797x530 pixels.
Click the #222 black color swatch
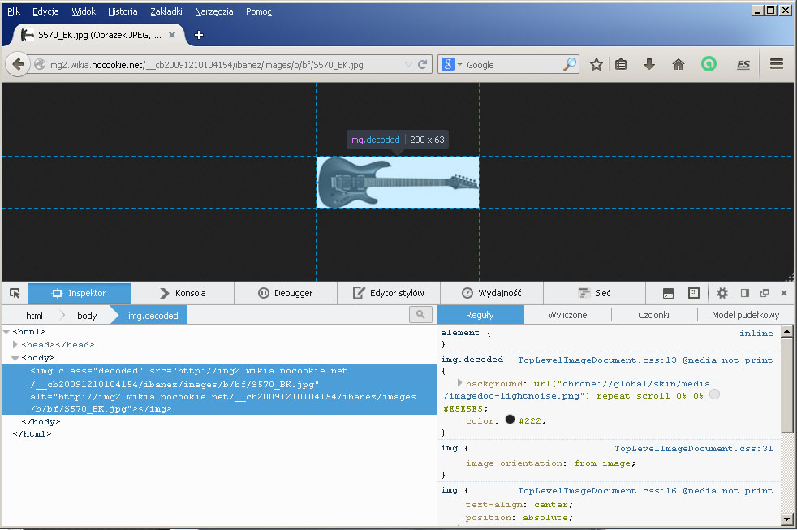510,420
